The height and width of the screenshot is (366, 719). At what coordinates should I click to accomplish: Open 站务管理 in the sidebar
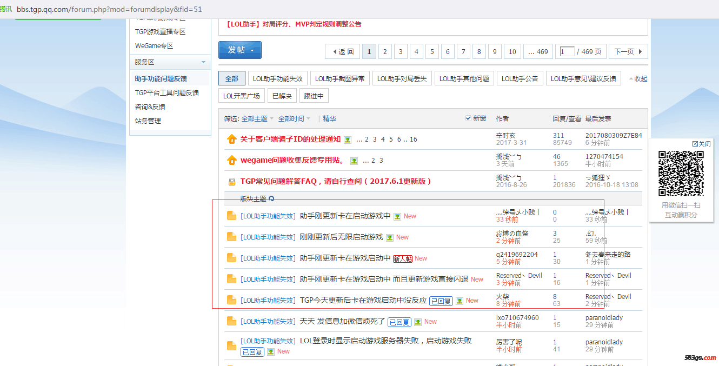[x=148, y=121]
